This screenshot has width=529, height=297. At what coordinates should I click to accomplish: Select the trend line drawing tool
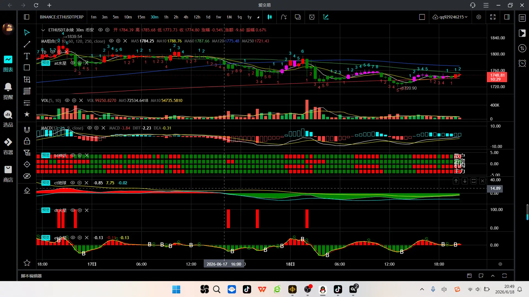coord(27,44)
